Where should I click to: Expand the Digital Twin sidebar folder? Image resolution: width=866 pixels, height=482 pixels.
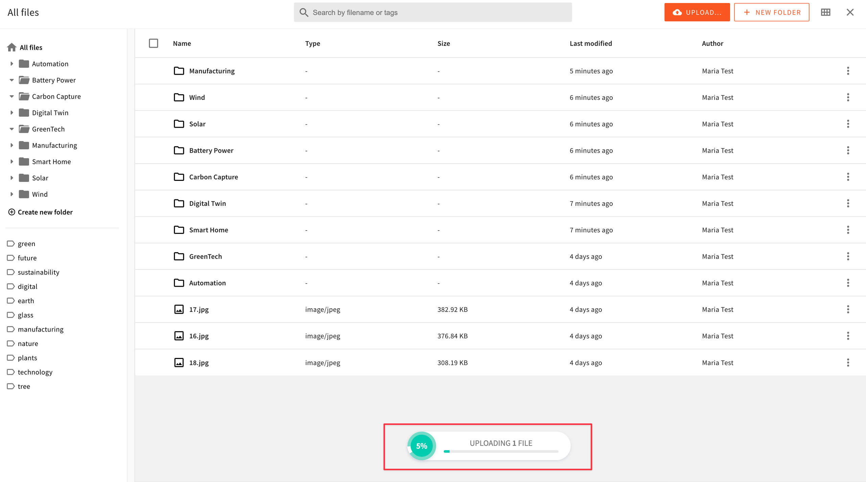(12, 113)
